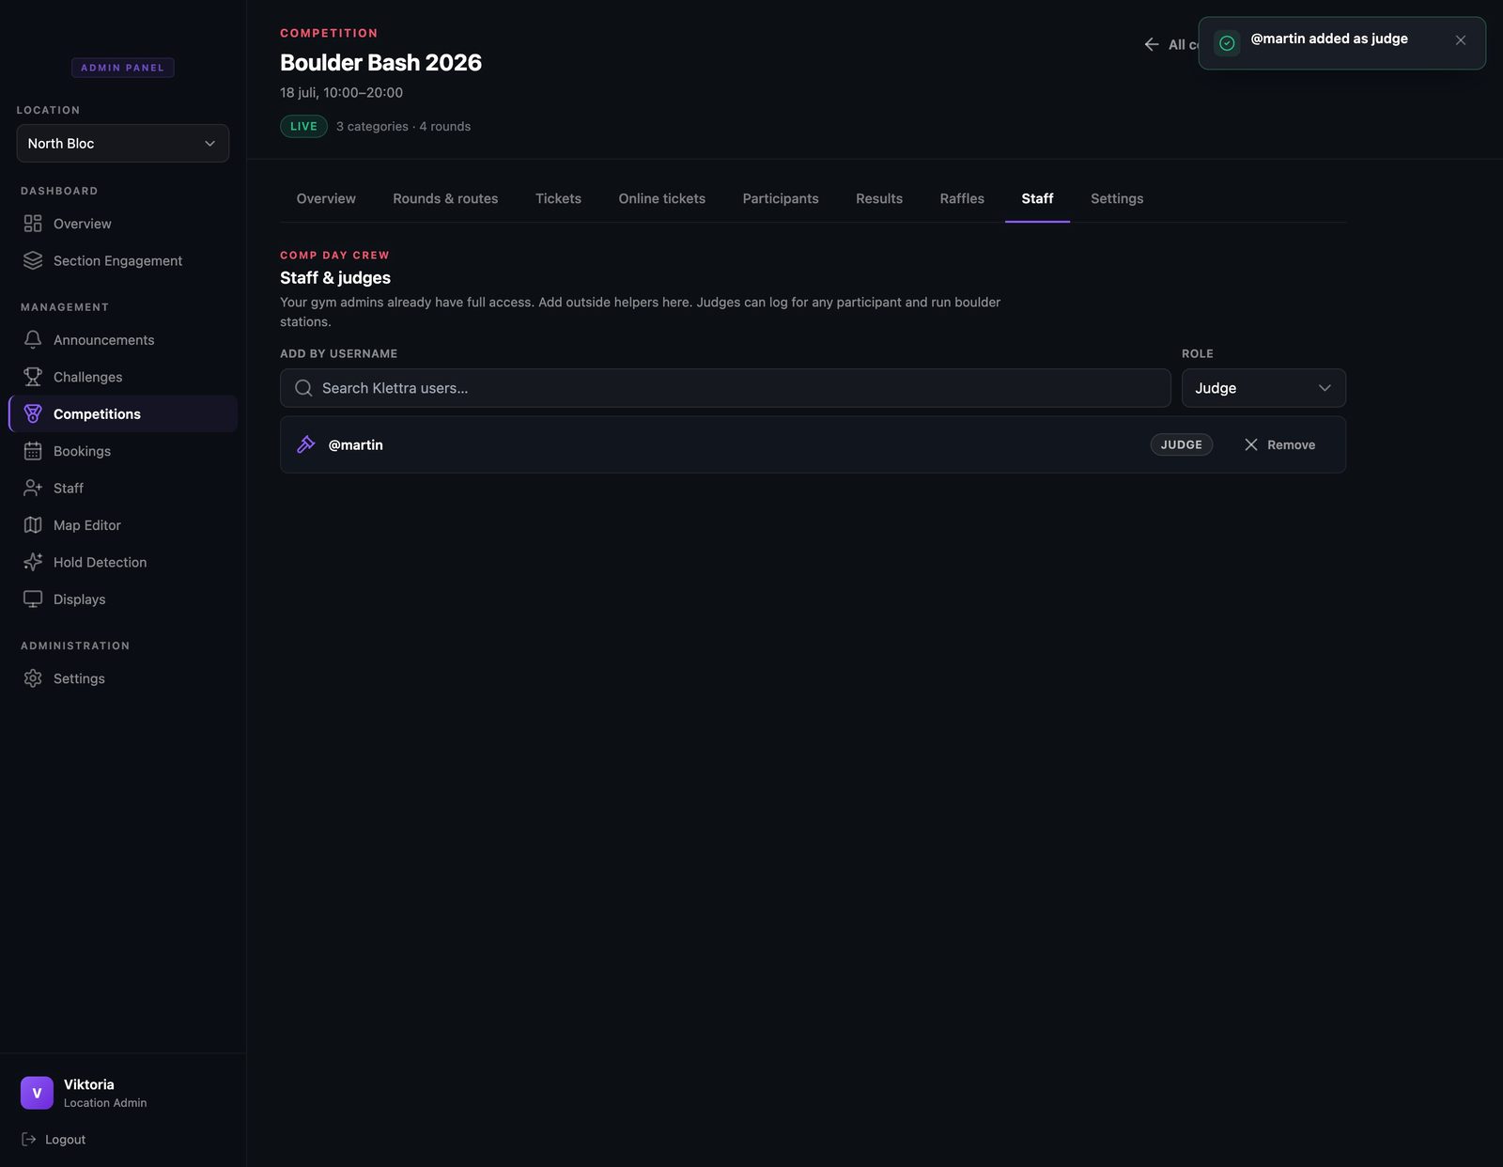Open the Online tickets tab

pos(662,198)
